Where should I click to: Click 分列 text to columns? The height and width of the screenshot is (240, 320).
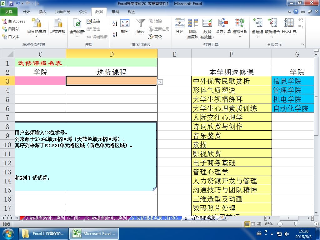click(x=180, y=26)
